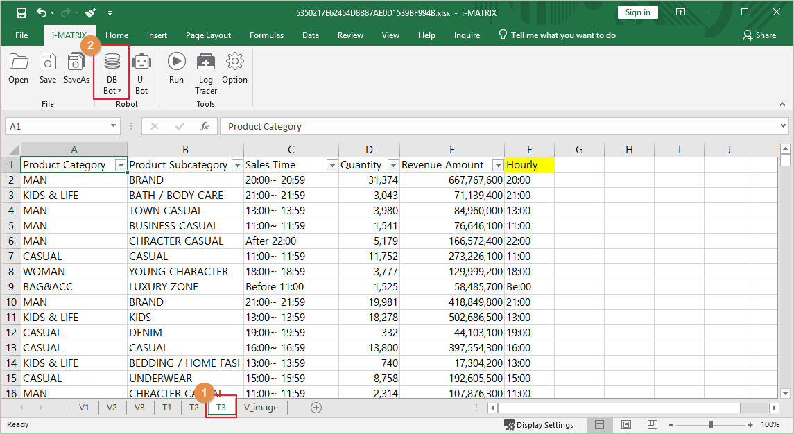Select Normal view button in status bar
Screen dimensions: 794x434
(x=600, y=424)
